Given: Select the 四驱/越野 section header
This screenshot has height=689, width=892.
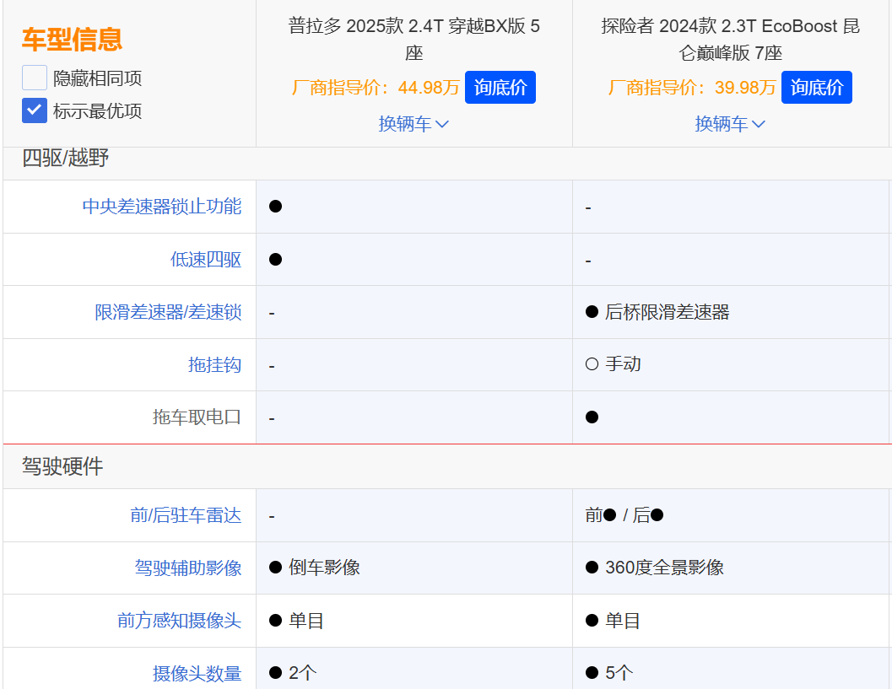Looking at the screenshot, I should [66, 158].
